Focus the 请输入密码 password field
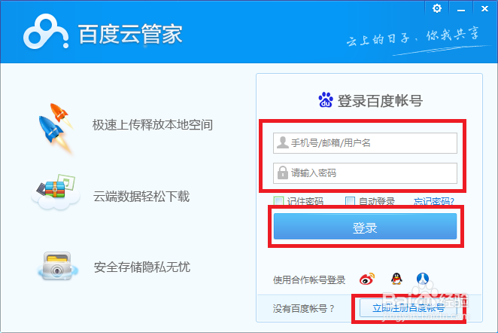The width and height of the screenshot is (498, 333). (365, 173)
